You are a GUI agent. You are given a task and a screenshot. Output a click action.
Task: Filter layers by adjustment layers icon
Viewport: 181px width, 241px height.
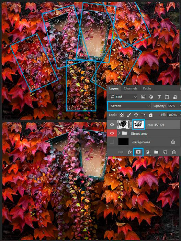click(151, 97)
